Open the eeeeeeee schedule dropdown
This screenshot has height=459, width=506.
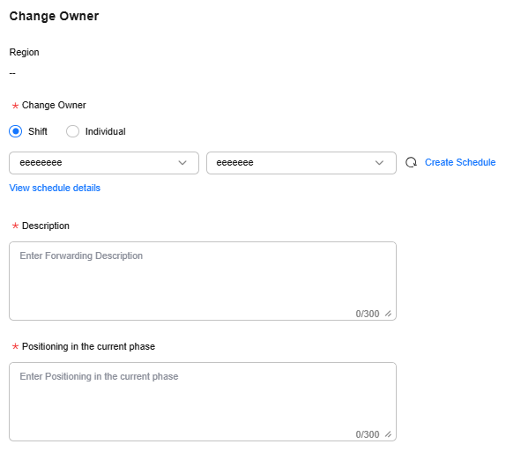pyautogui.click(x=104, y=163)
